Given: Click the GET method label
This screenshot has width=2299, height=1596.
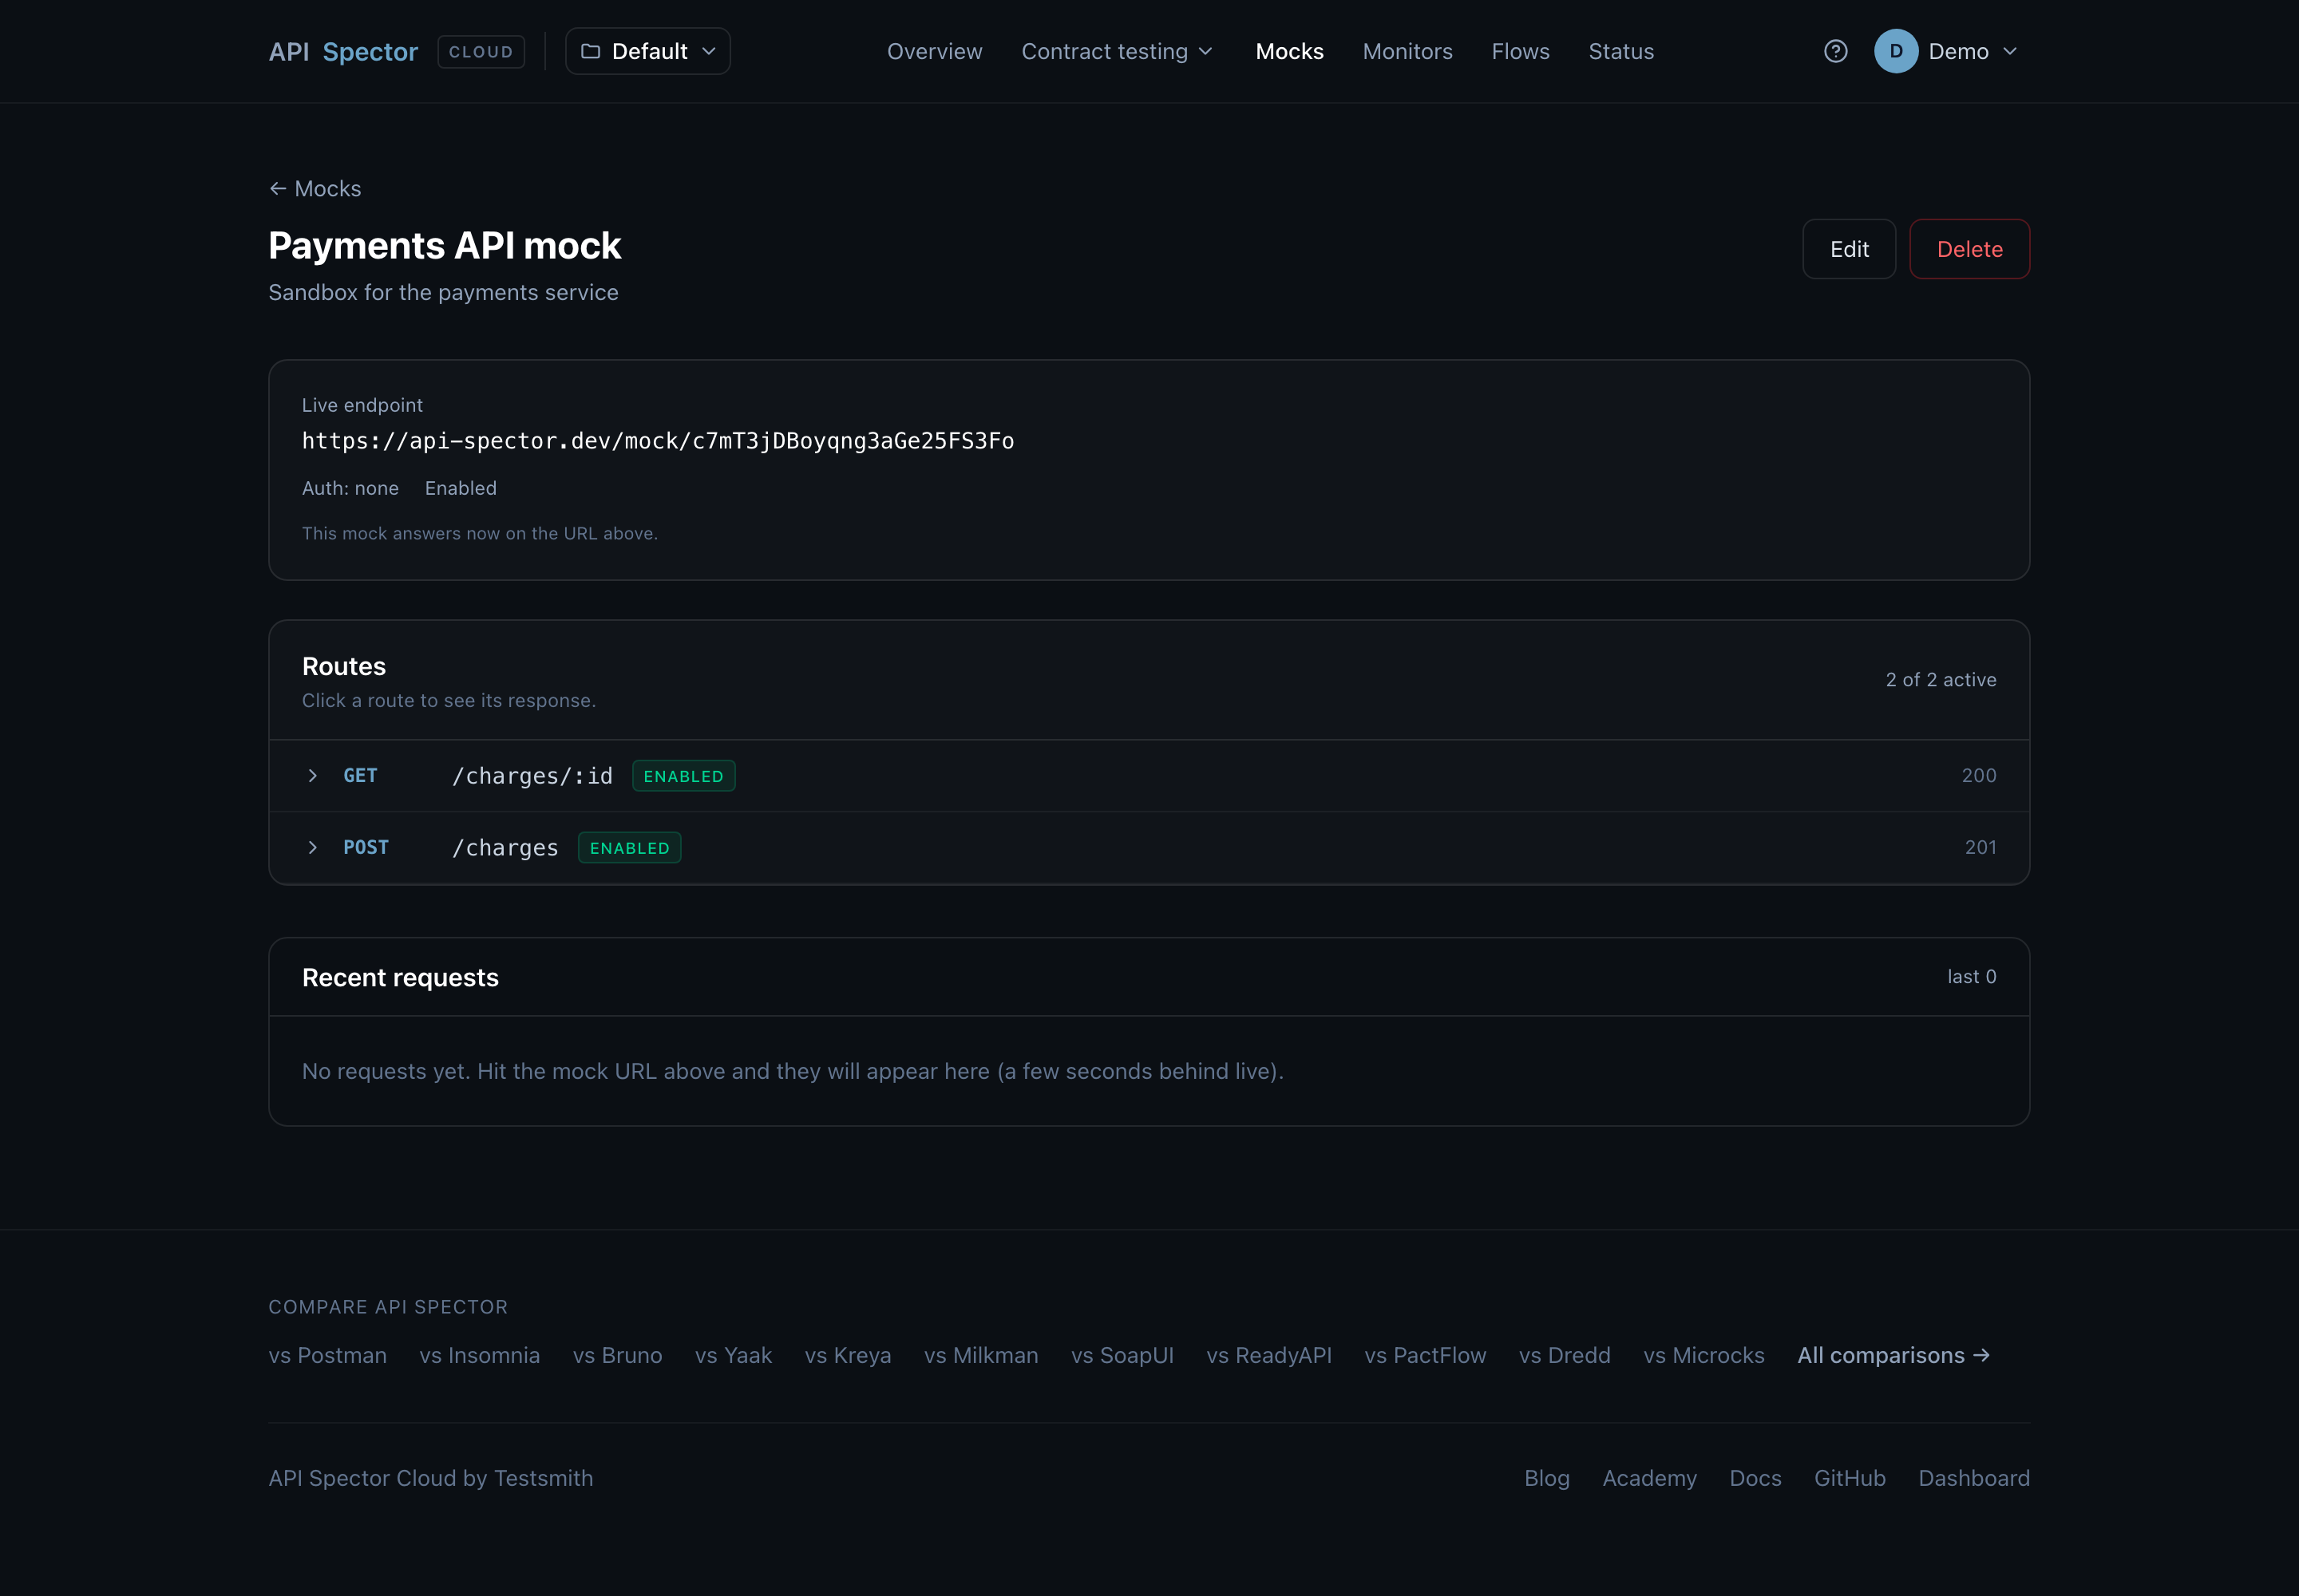Looking at the screenshot, I should (x=360, y=776).
